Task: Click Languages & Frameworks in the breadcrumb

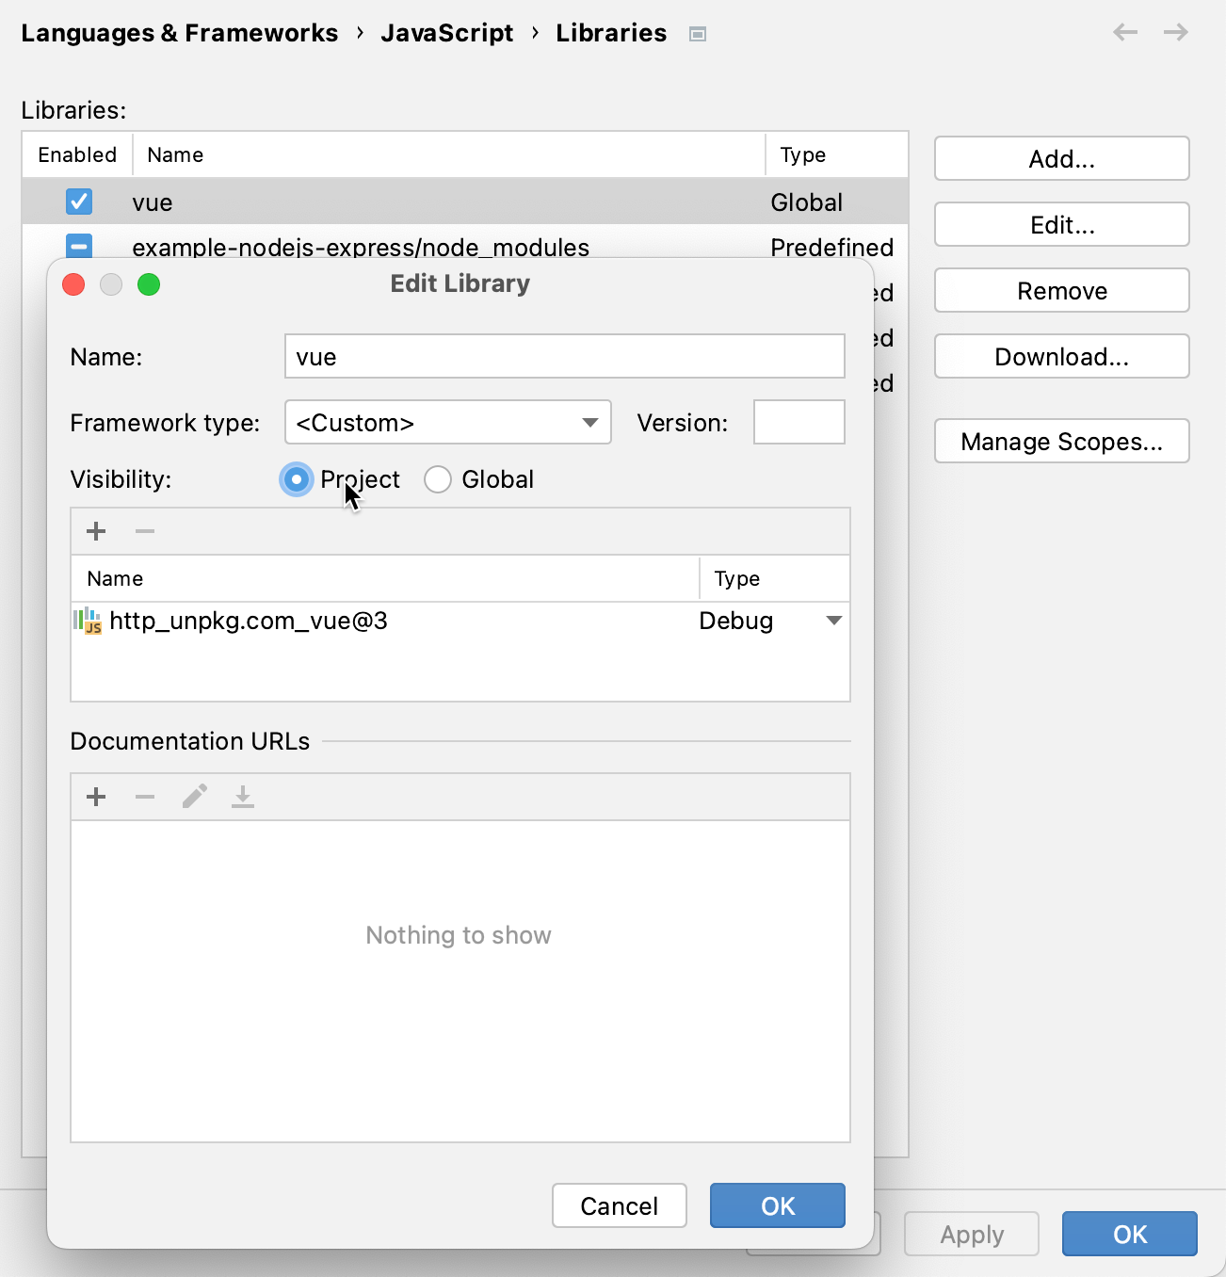Action: coord(180,32)
